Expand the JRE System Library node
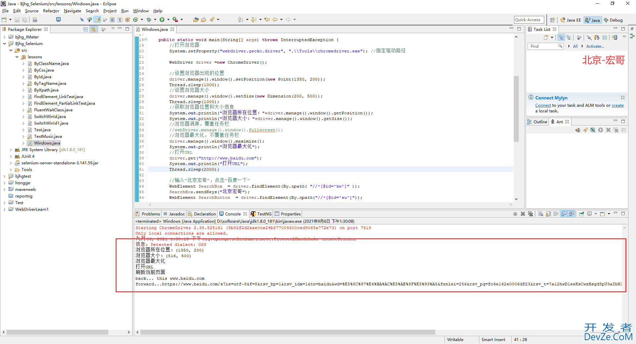Image resolution: width=636 pixels, height=344 pixels. click(11, 150)
